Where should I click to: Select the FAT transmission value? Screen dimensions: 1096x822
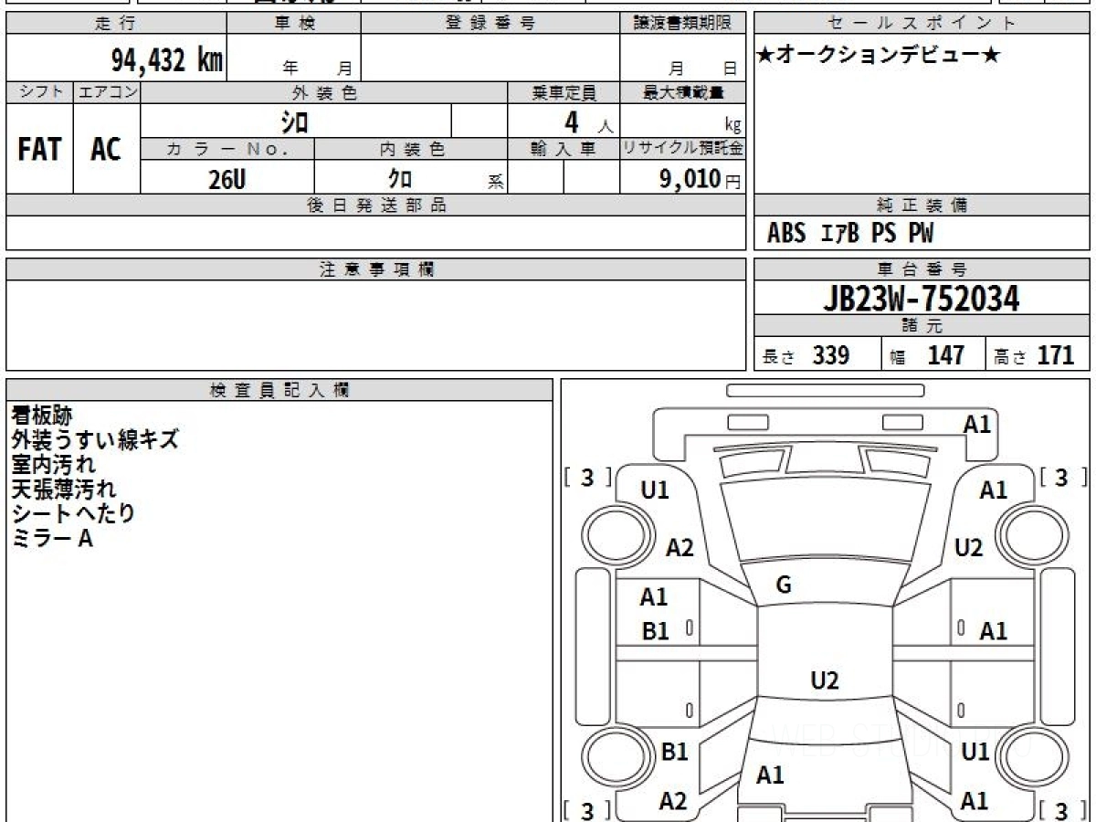point(39,149)
